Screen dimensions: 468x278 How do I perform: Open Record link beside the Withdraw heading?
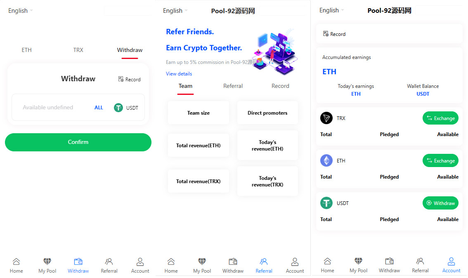tap(129, 79)
